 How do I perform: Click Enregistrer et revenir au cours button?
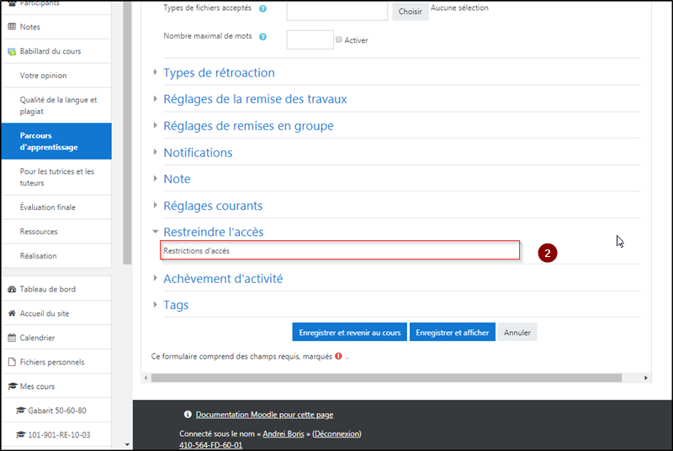click(349, 332)
